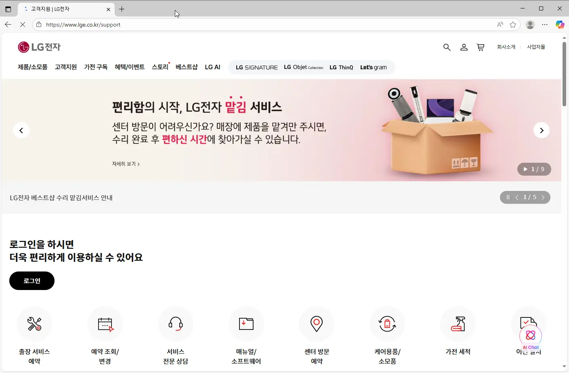Open the shopping cart icon

point(481,47)
